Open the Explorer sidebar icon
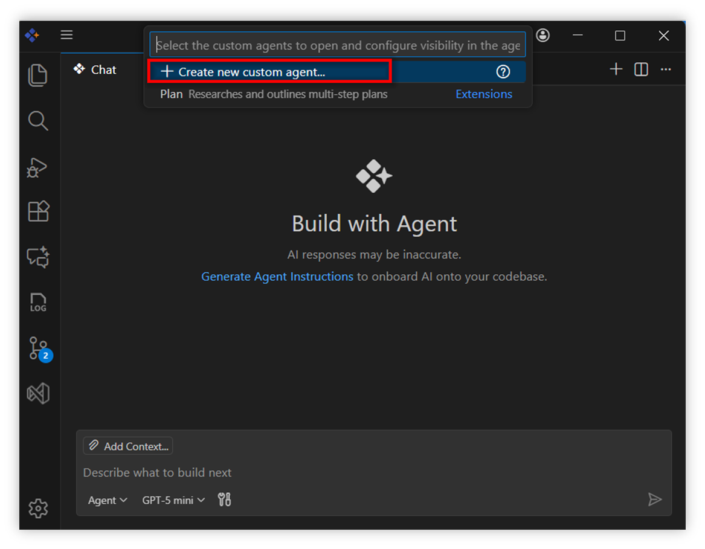The height and width of the screenshot is (549, 705). point(38,74)
